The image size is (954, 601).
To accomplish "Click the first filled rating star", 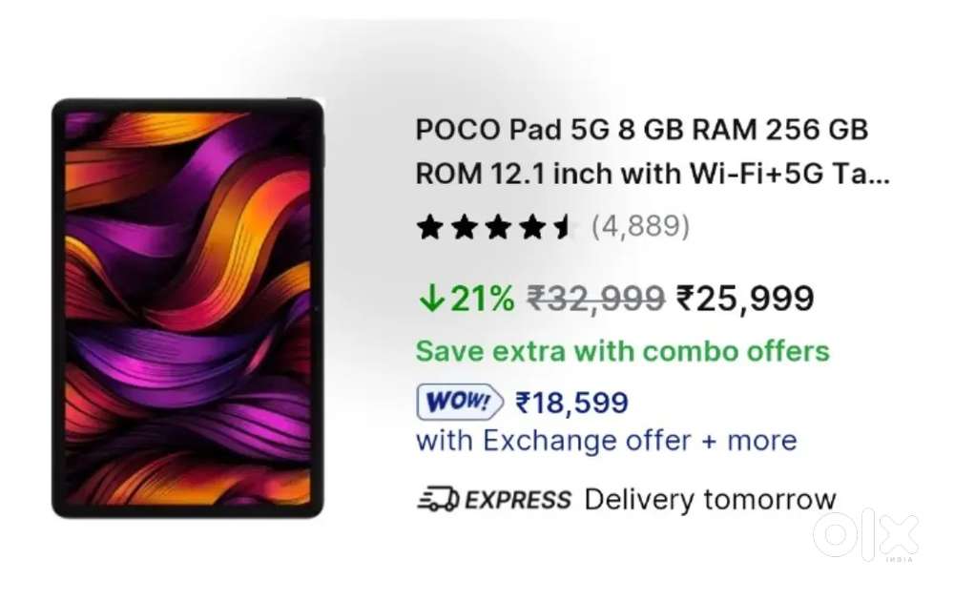I will point(429,227).
